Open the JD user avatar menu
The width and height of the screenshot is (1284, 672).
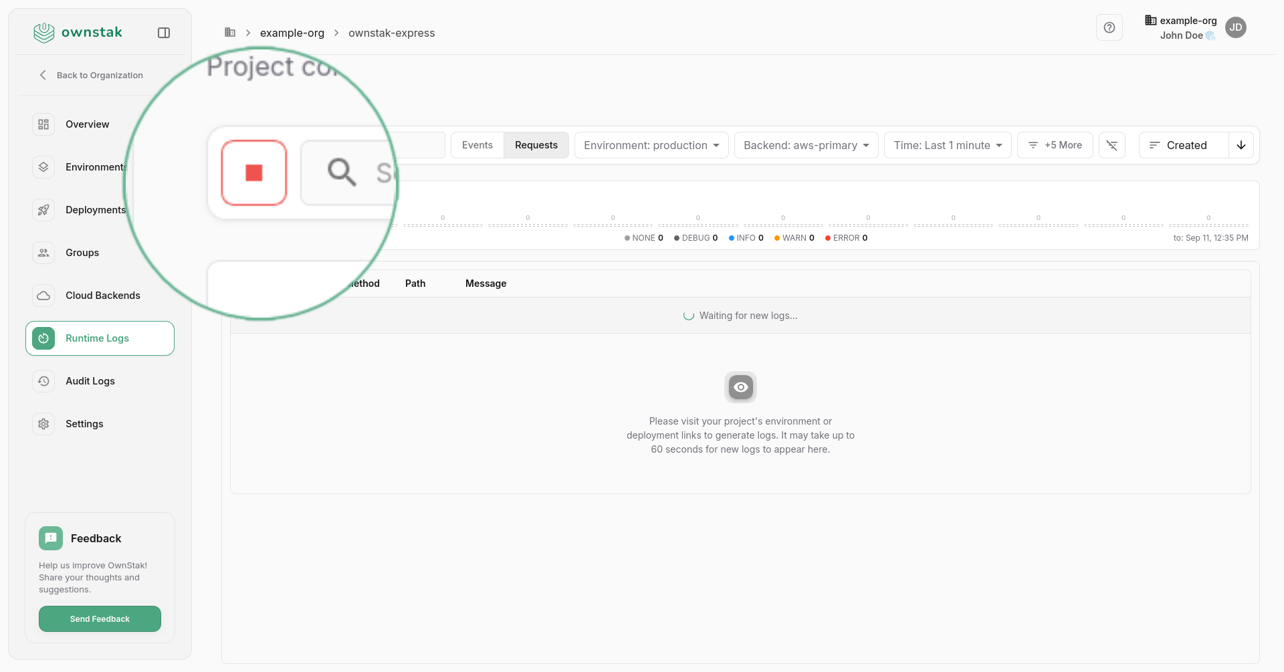tap(1235, 27)
